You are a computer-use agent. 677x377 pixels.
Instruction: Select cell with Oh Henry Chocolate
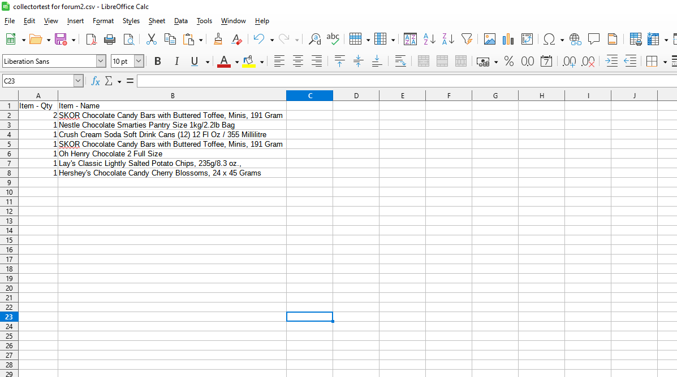click(x=173, y=154)
